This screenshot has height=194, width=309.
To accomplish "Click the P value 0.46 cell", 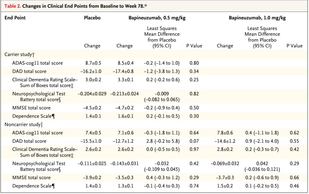I will pyautogui.click(x=294, y=186).
